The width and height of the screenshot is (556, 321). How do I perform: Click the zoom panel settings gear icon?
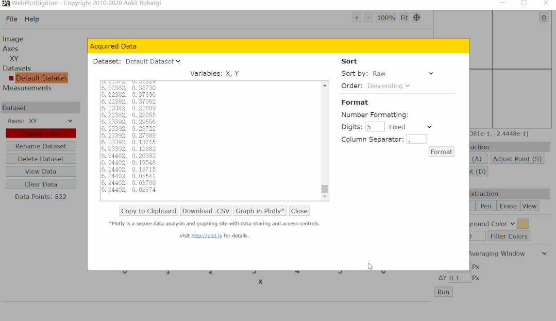coord(544,18)
